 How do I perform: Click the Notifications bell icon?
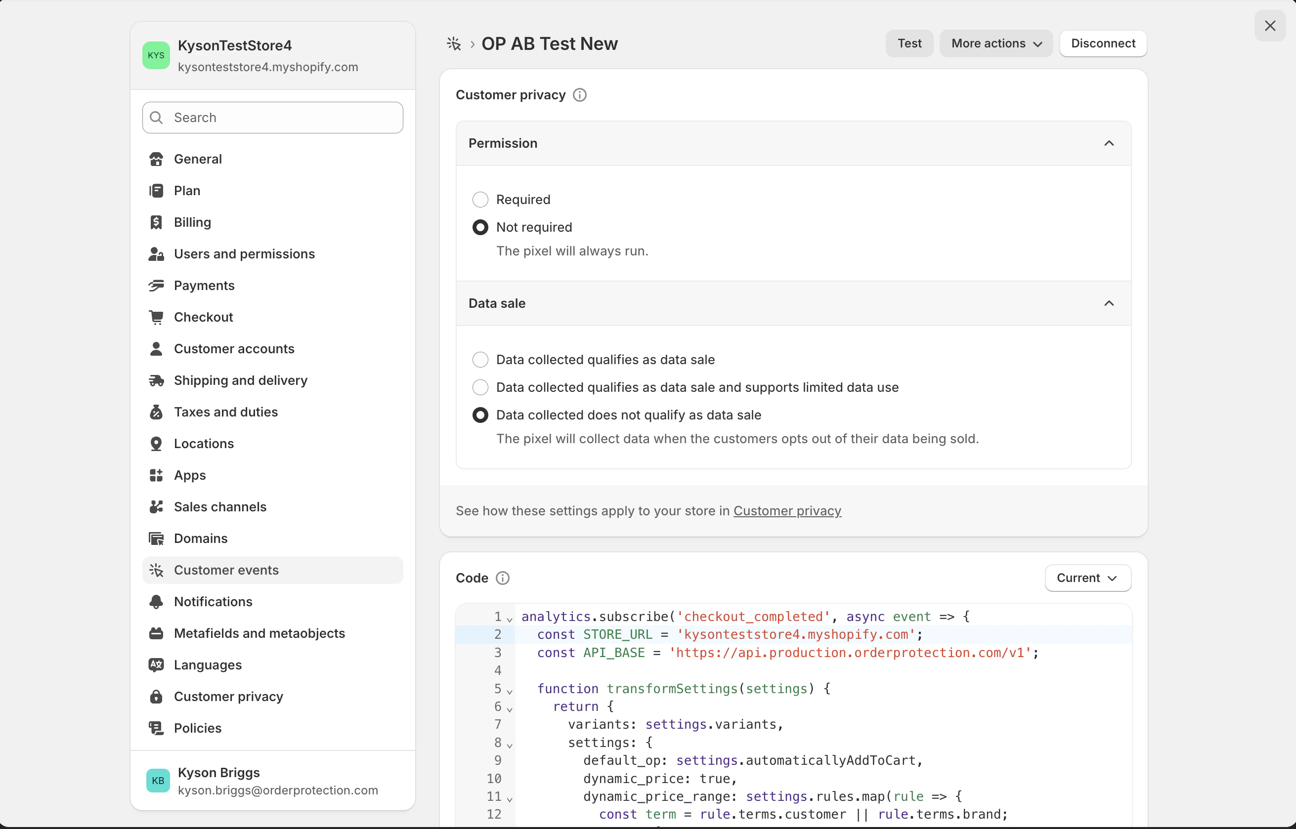click(x=156, y=601)
